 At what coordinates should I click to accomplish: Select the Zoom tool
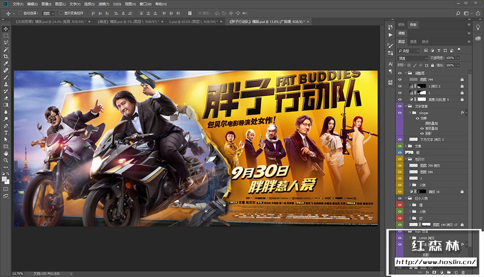point(6,160)
